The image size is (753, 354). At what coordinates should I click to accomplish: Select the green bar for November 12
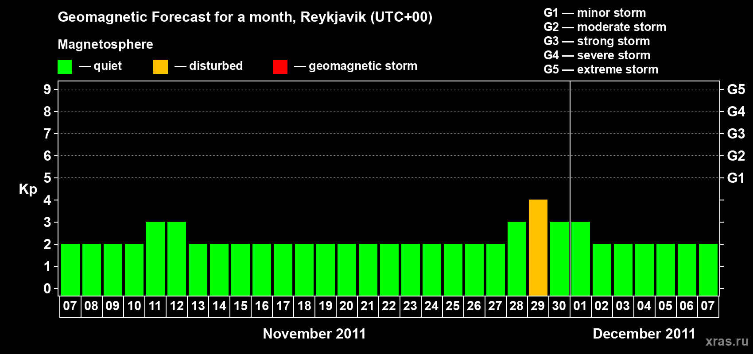(x=177, y=258)
